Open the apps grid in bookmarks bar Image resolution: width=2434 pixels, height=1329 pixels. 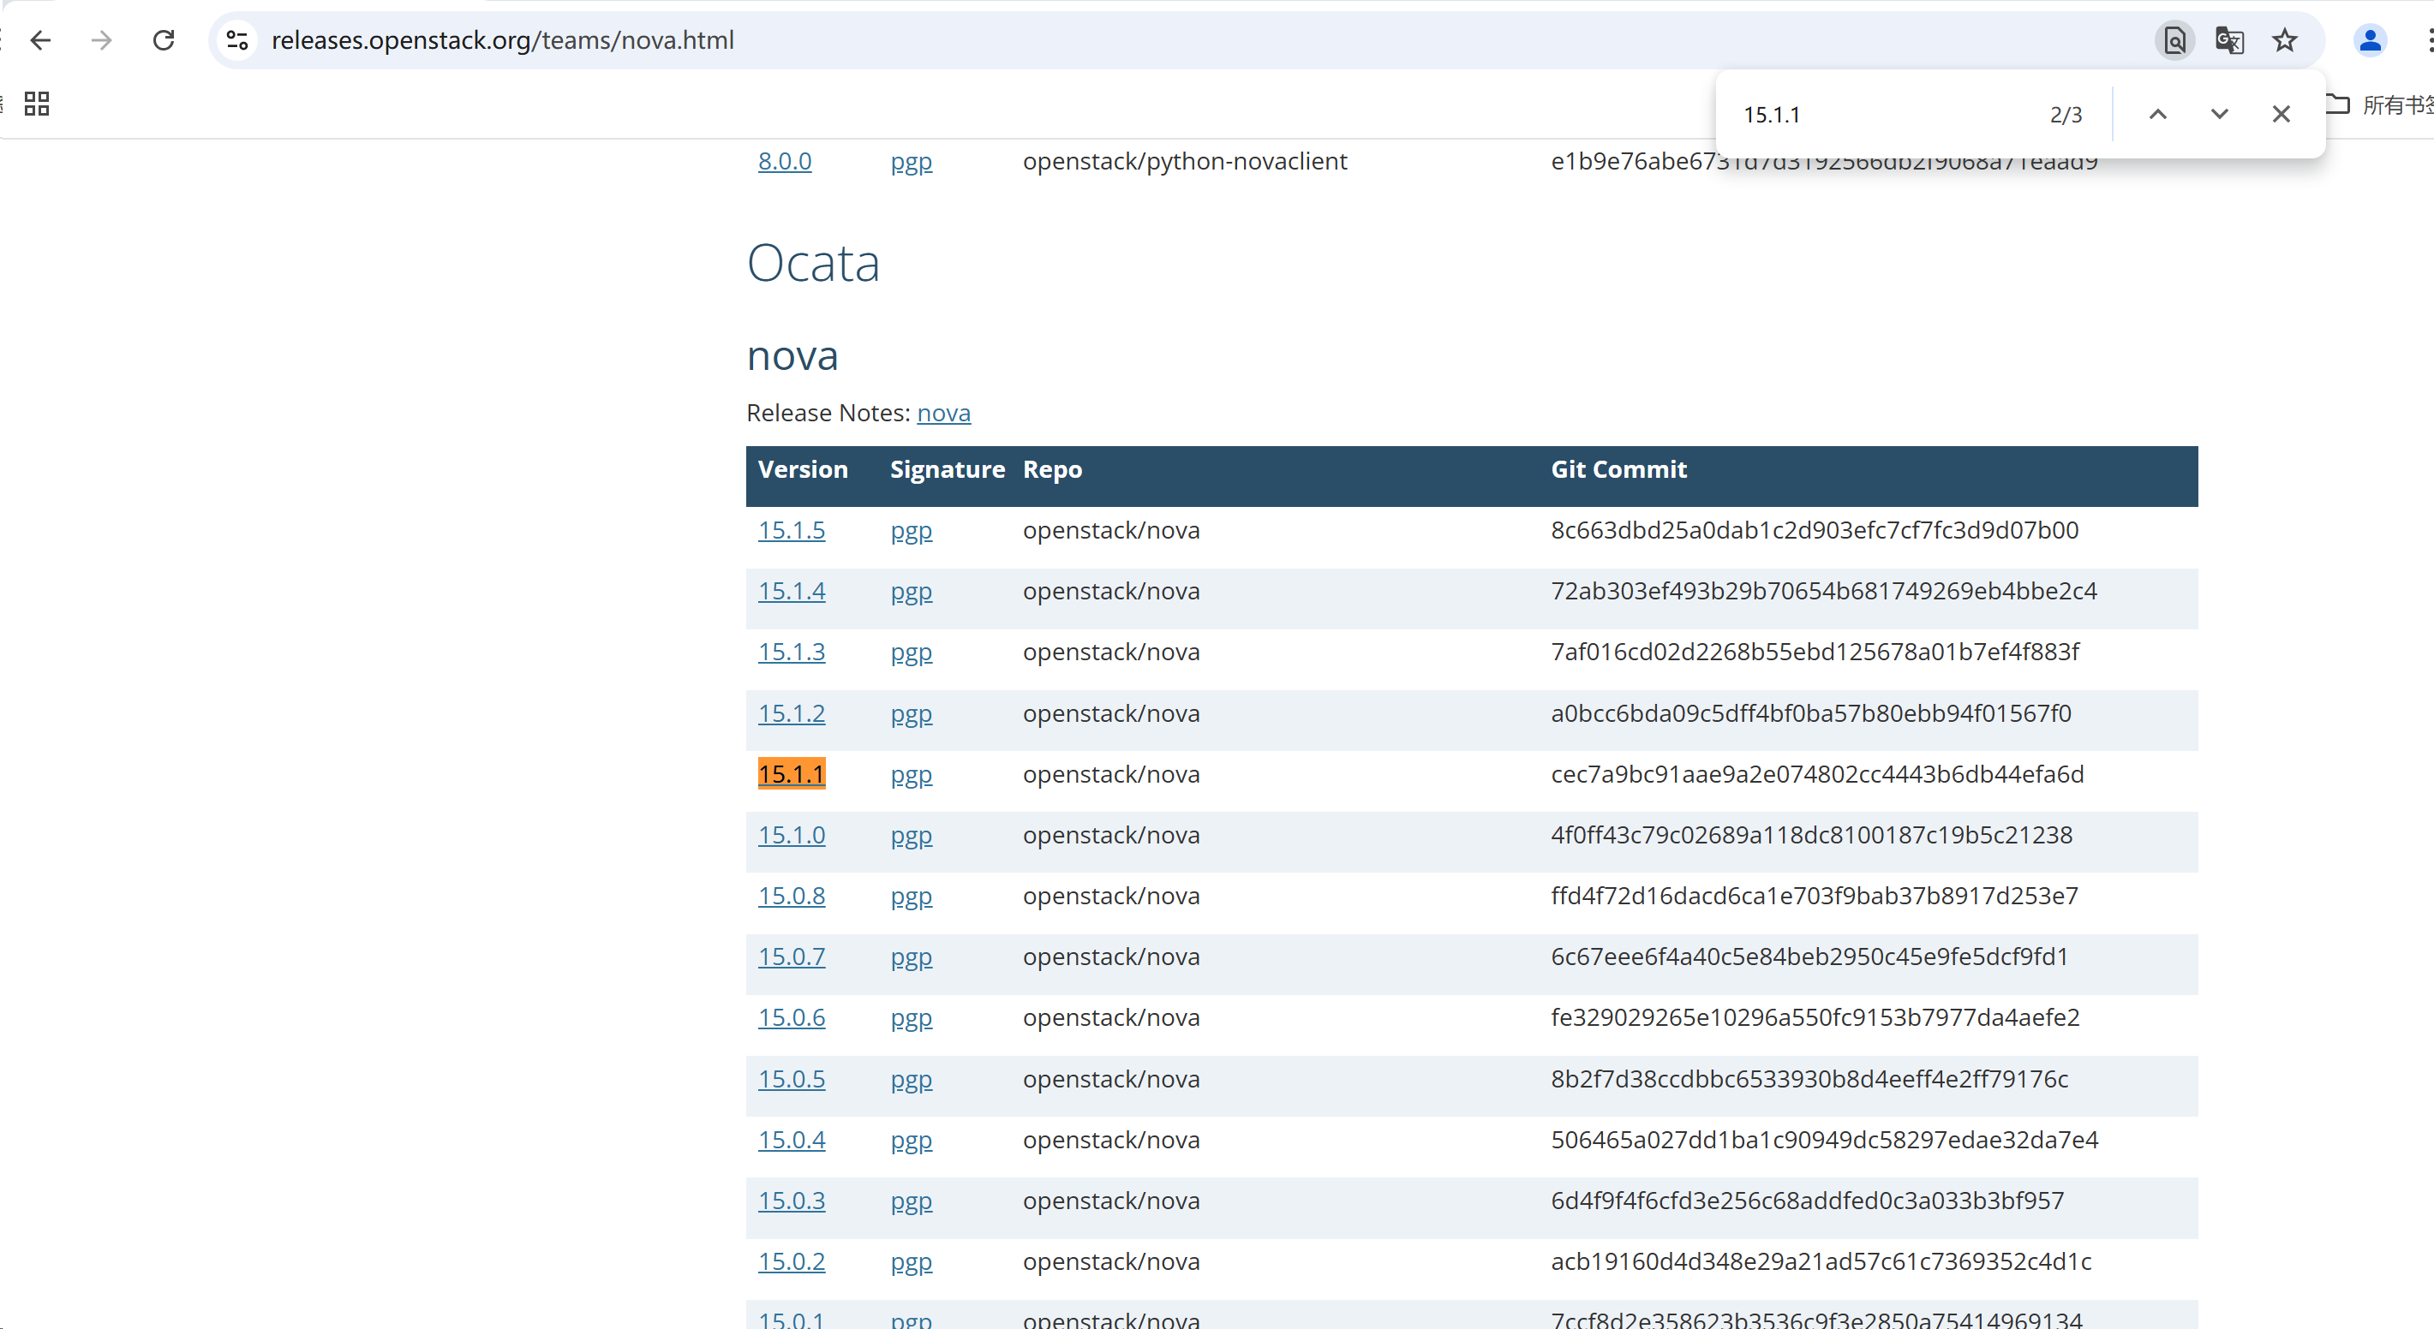[x=37, y=104]
